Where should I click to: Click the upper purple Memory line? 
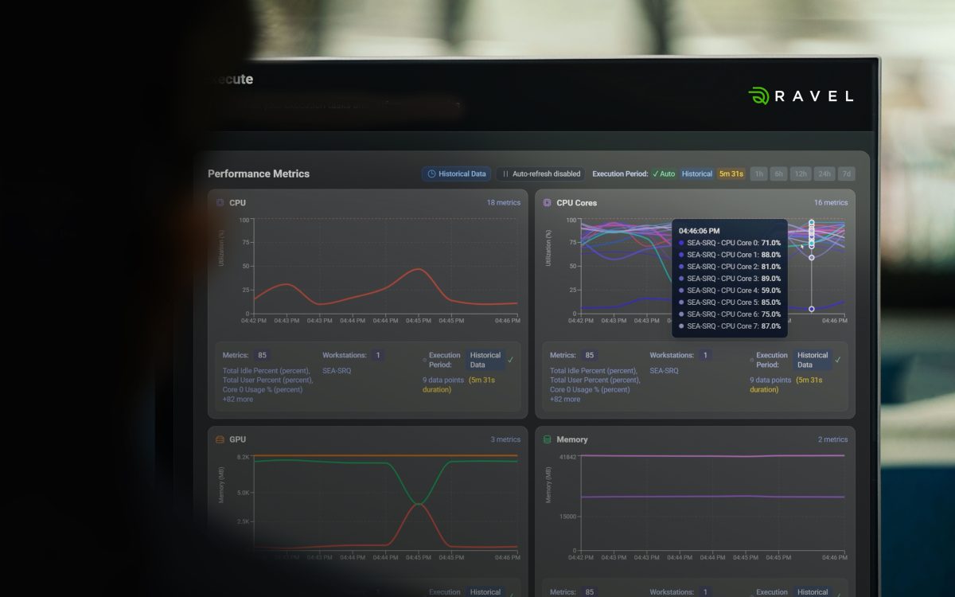point(712,455)
